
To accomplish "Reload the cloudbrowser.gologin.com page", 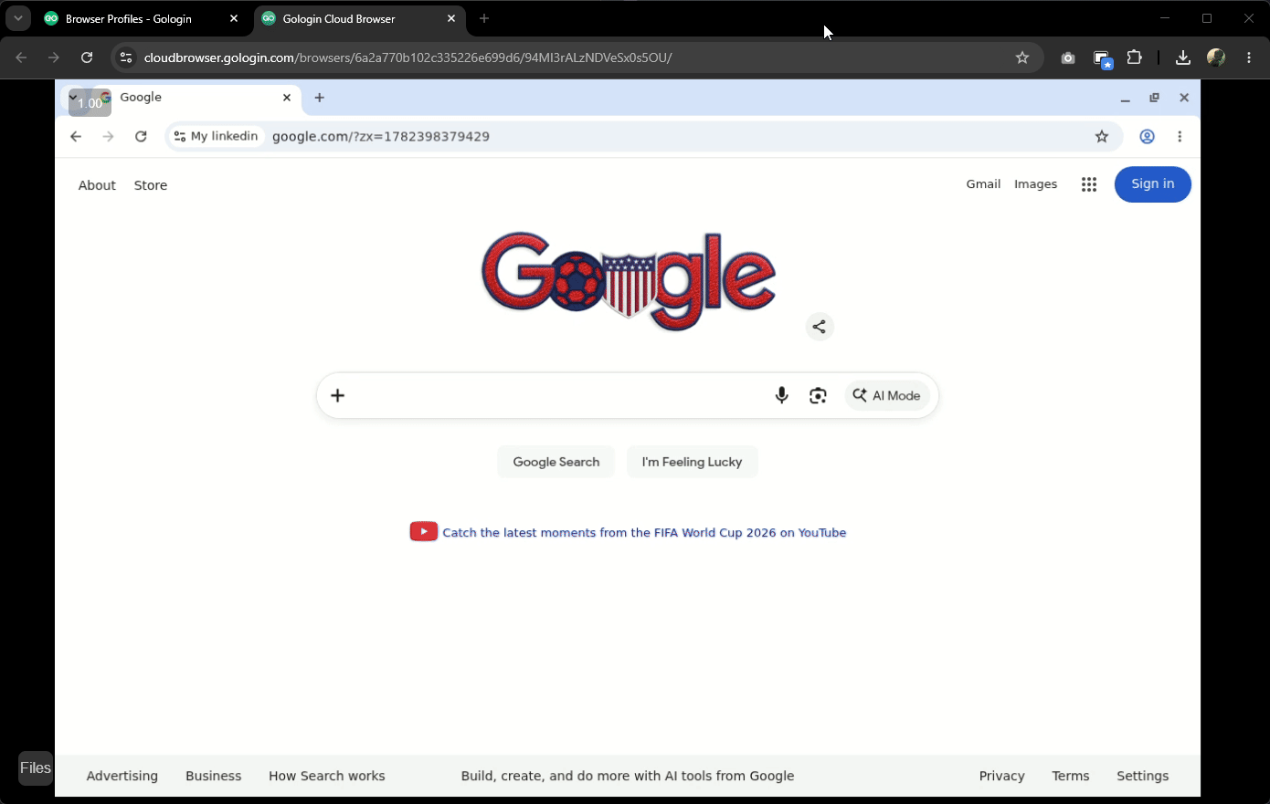I will pos(87,57).
